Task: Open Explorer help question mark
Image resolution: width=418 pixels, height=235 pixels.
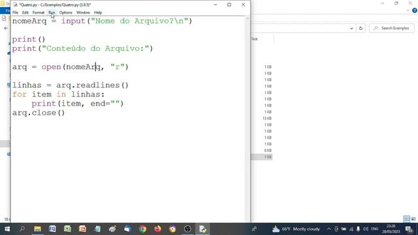Action: click(x=415, y=10)
